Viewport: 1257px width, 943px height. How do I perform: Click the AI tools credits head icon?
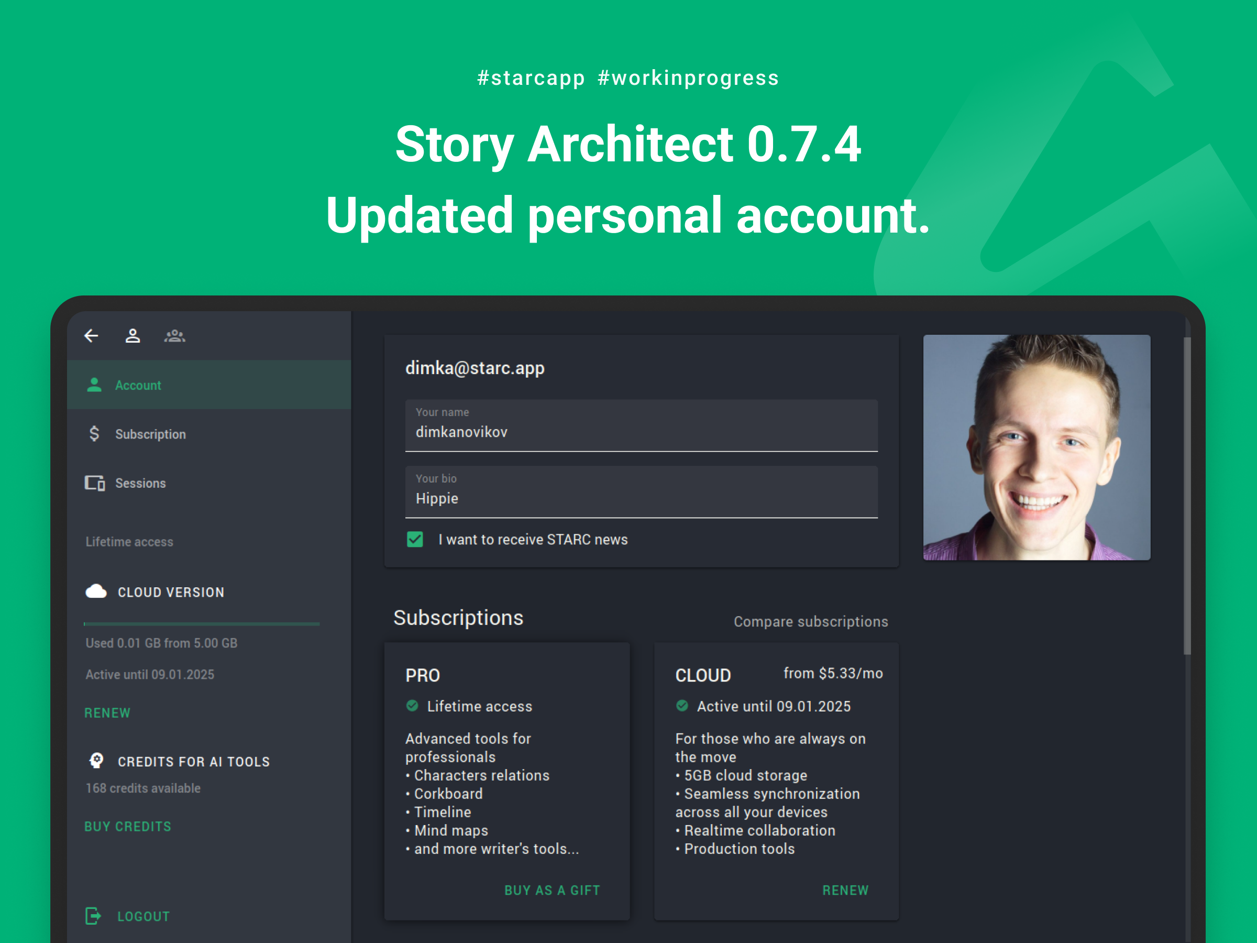(96, 761)
